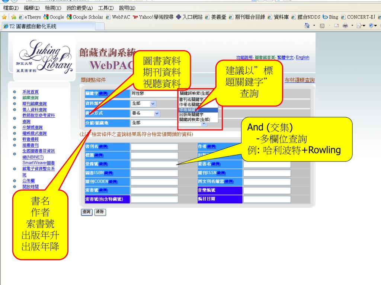The height and width of the screenshot is (285, 381).
Task: Open the Safety shield icon menu
Action: (x=371, y=26)
